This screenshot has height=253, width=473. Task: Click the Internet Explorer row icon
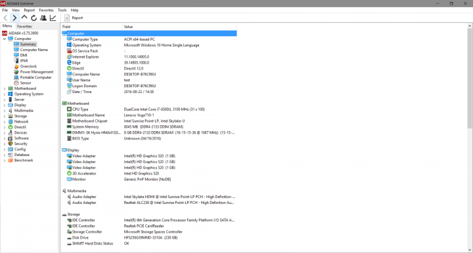tap(69, 57)
